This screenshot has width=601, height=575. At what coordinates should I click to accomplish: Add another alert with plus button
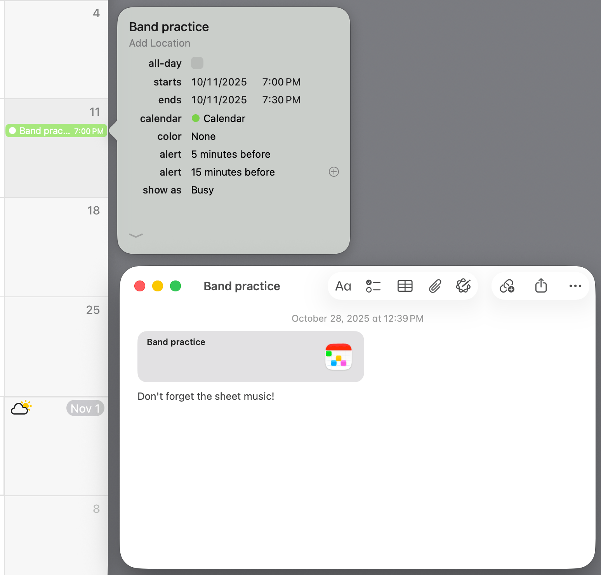pyautogui.click(x=334, y=172)
